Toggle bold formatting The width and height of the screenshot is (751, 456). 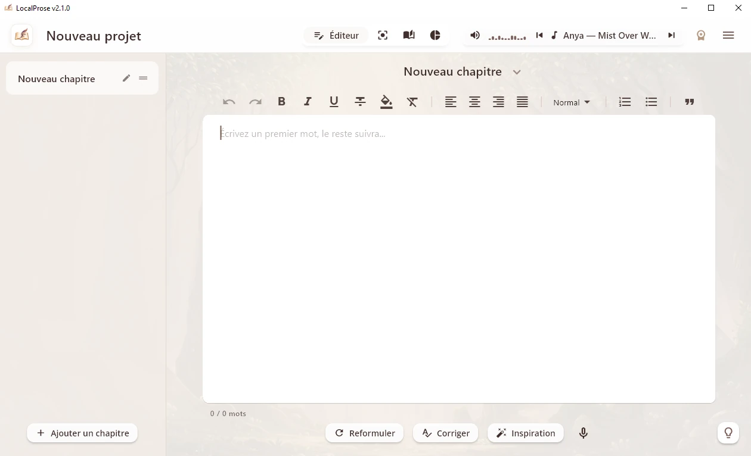281,102
